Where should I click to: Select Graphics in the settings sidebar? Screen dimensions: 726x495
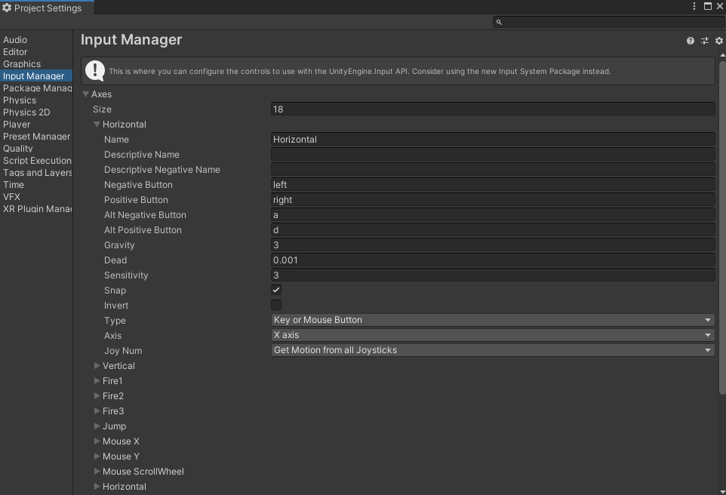pos(22,64)
